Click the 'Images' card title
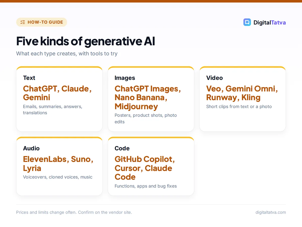 125,78
